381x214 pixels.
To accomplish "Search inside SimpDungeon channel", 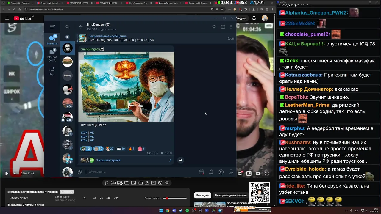I will click(214, 27).
